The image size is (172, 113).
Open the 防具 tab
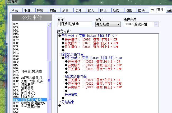(x=80, y=10)
